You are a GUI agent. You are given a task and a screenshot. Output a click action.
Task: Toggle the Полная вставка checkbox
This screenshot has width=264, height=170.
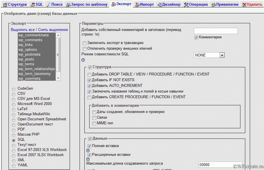tap(90, 146)
